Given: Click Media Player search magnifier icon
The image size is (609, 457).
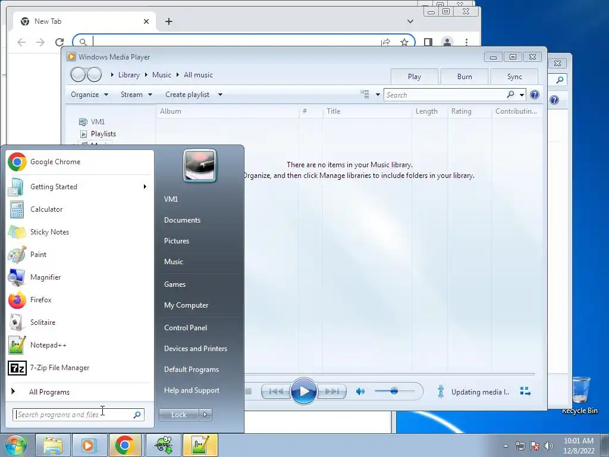Looking at the screenshot, I should coord(510,95).
